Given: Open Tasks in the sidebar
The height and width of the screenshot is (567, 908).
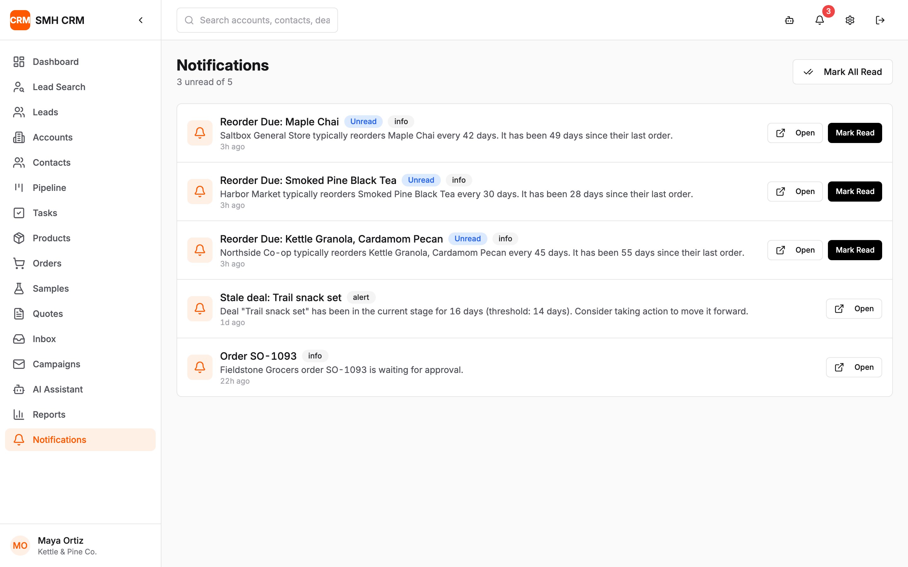Looking at the screenshot, I should pyautogui.click(x=80, y=213).
